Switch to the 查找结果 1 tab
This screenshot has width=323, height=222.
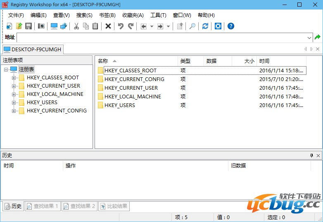click(43, 206)
